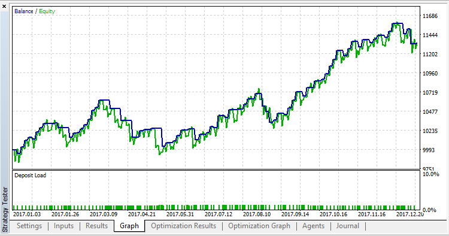This screenshot has height=236, width=449.
Task: Click the 2017.11.16 date label
Action: 372,214
